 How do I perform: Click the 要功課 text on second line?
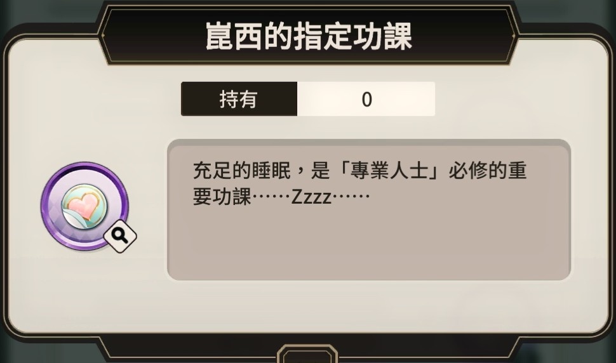pyautogui.click(x=222, y=197)
